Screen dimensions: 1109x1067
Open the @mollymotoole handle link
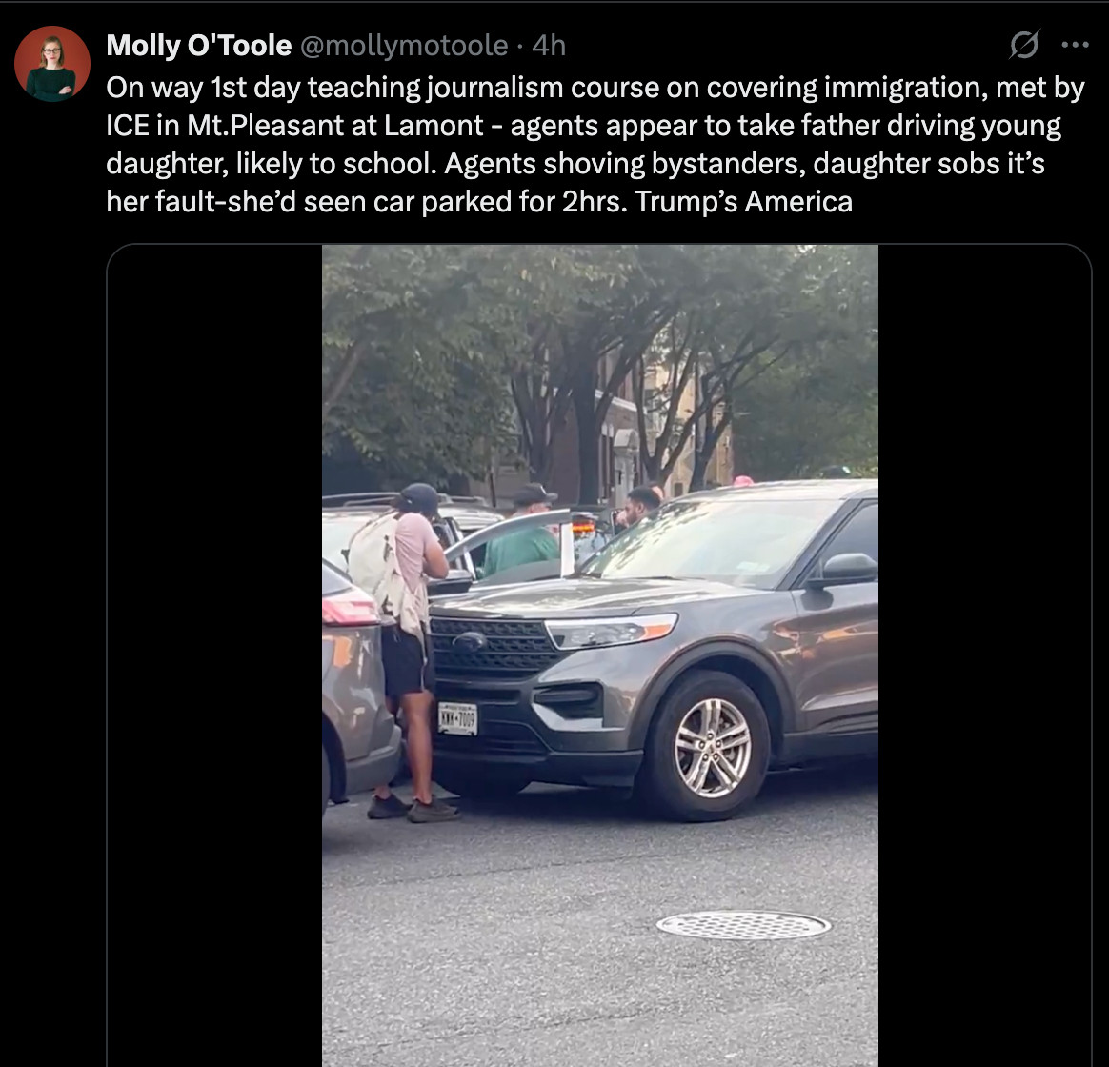[x=404, y=46]
